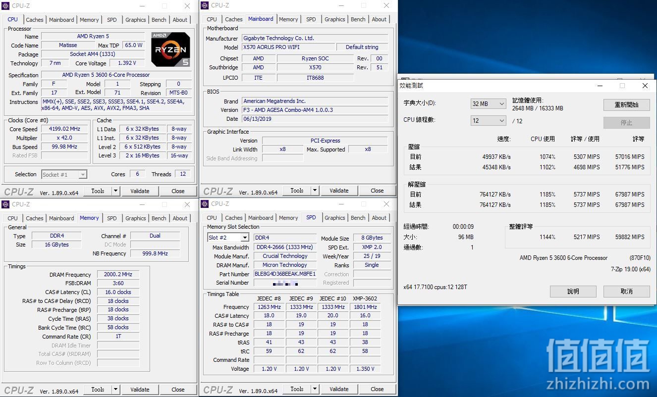657x397 pixels.
Task: Open About tab in the CPU window
Action: point(180,20)
